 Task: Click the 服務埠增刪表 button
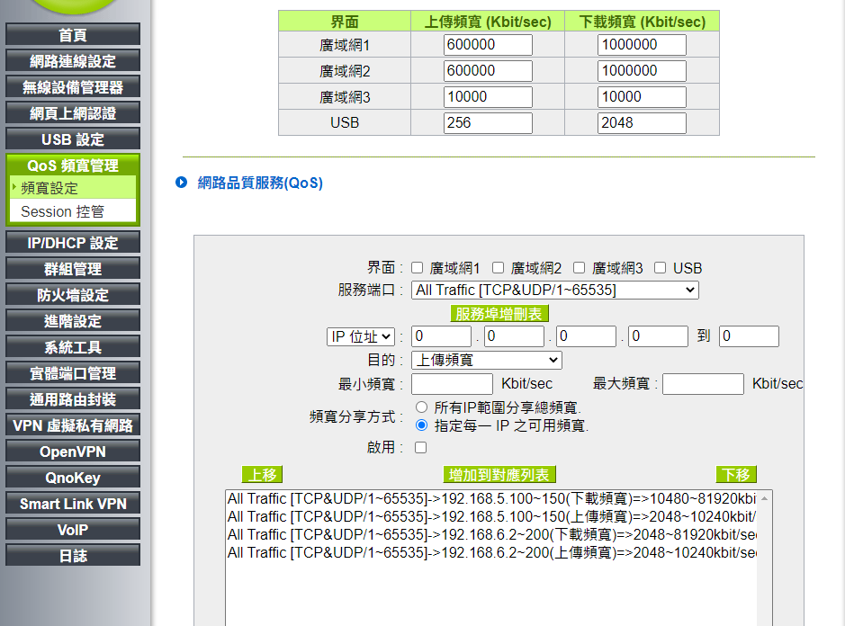(x=499, y=313)
